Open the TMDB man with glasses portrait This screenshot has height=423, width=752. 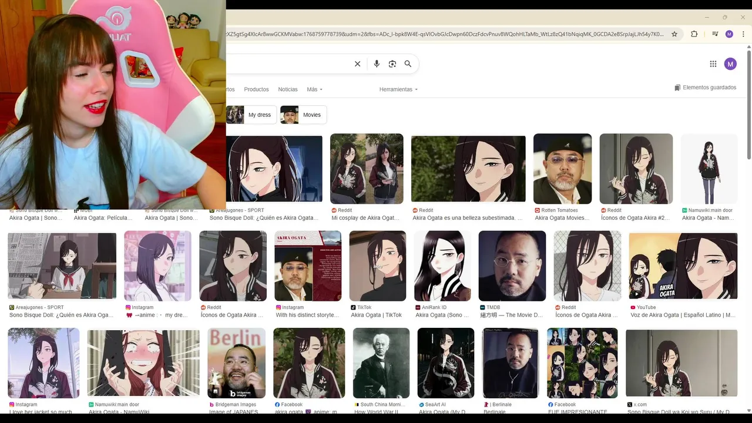(512, 266)
